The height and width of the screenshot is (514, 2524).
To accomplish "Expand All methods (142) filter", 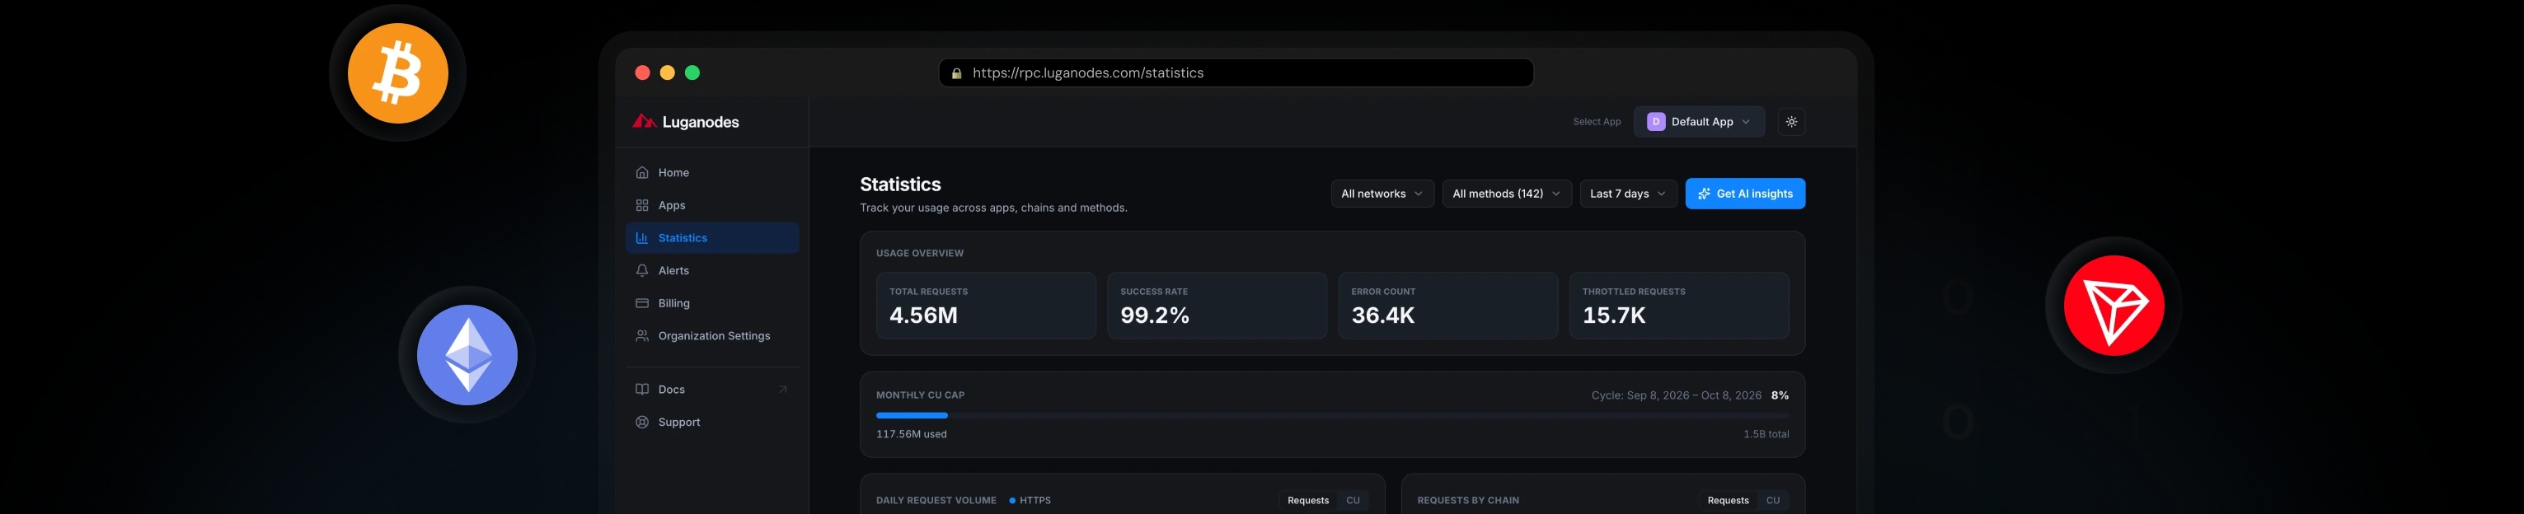I will coord(1507,194).
